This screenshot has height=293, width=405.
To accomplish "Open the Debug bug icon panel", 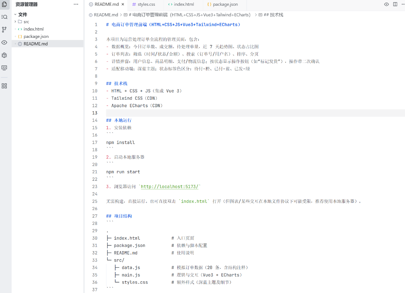I will [4, 55].
